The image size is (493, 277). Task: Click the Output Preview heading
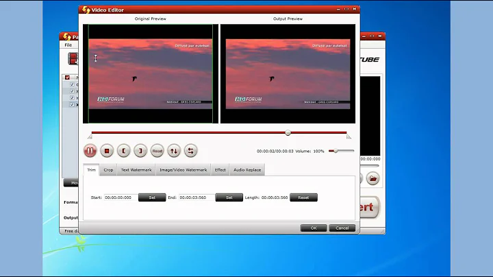pyautogui.click(x=288, y=19)
